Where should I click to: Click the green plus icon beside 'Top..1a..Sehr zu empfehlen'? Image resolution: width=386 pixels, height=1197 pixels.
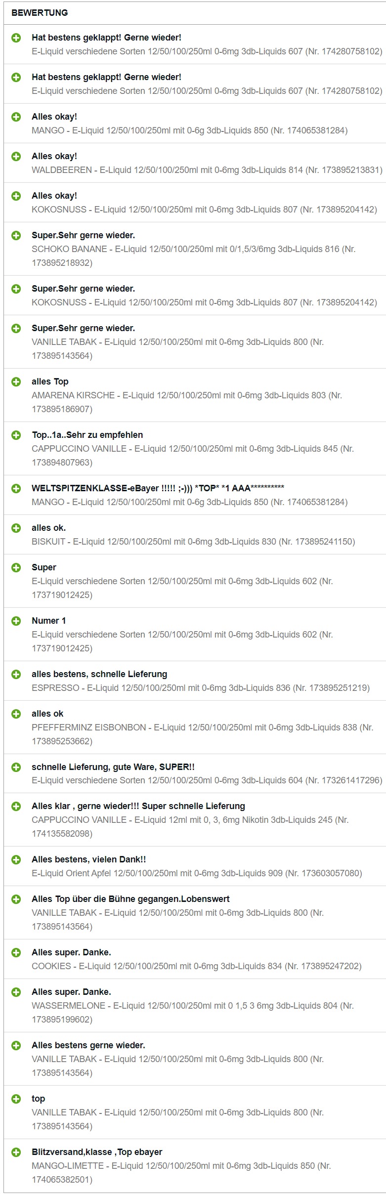pos(16,435)
